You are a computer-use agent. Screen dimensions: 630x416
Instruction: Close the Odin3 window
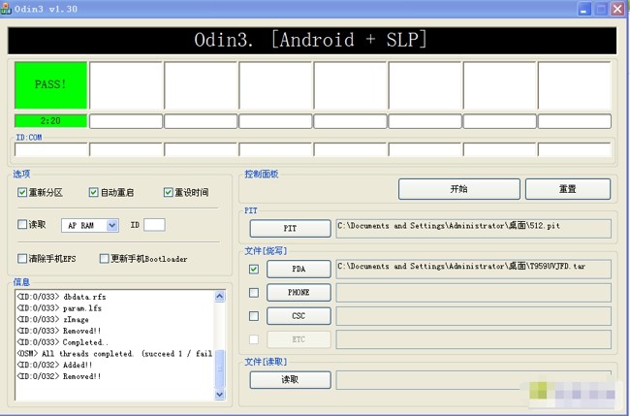click(619, 9)
